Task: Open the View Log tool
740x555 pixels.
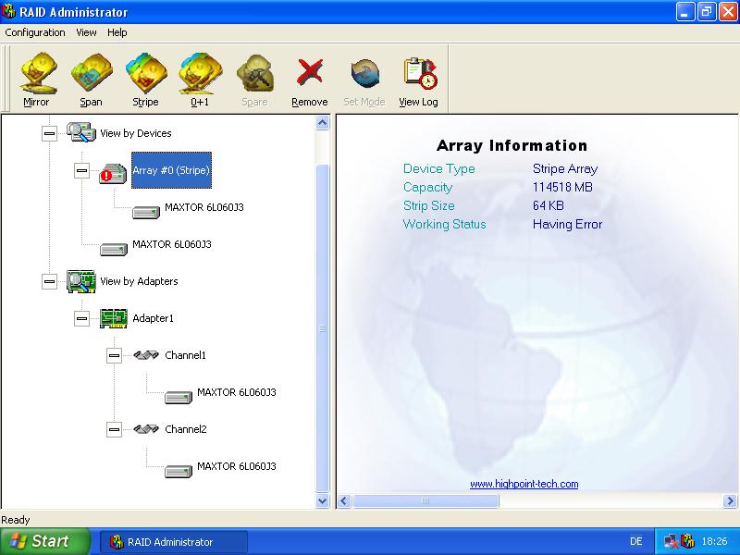Action: [x=419, y=80]
